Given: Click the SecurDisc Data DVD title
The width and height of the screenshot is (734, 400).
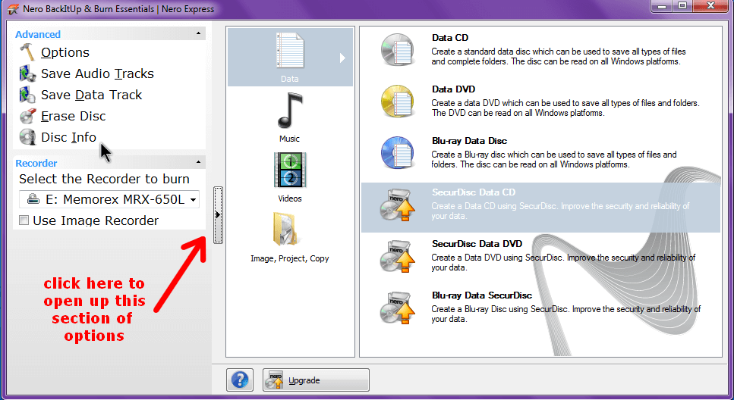Looking at the screenshot, I should 477,243.
